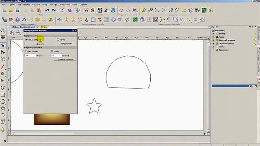Click the zoom-out magnifier icon
The height and width of the screenshot is (146, 260).
point(18,32)
